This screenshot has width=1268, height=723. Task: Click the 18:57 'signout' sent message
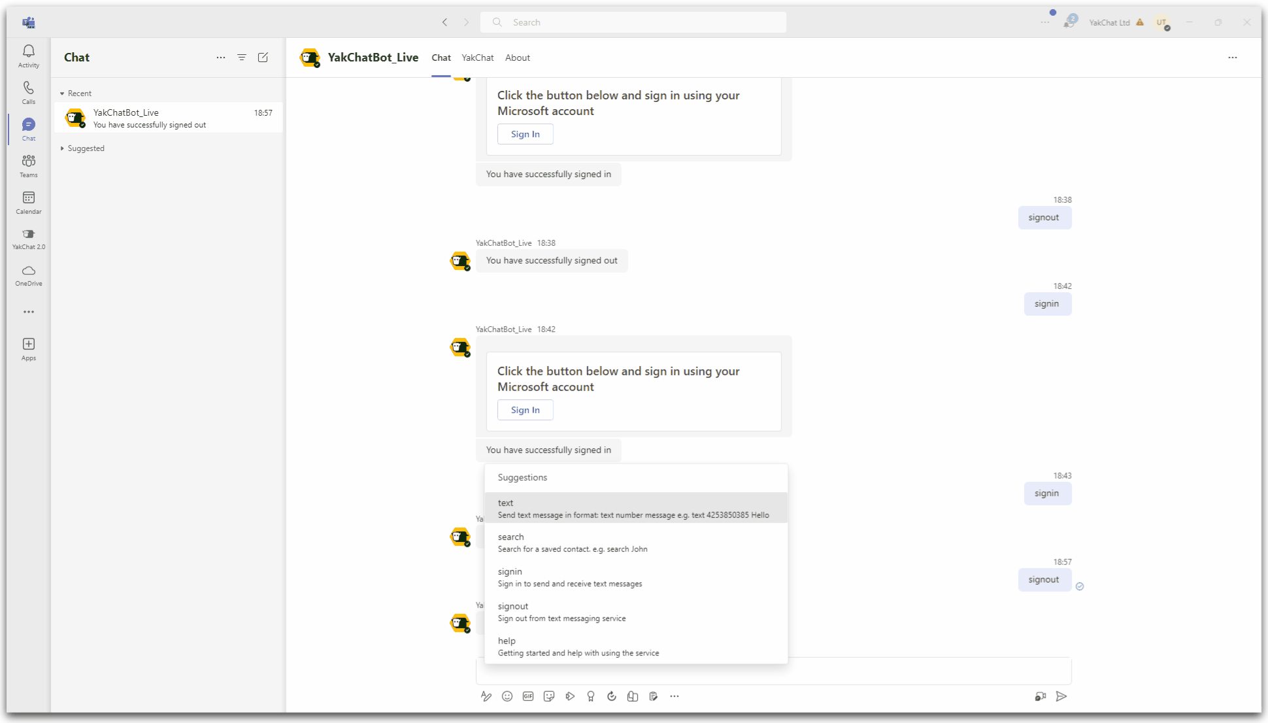(x=1044, y=580)
